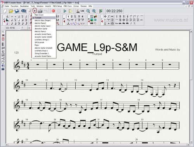
Task: Click the vertical scrollbar up arrow
Action: tap(191, 31)
